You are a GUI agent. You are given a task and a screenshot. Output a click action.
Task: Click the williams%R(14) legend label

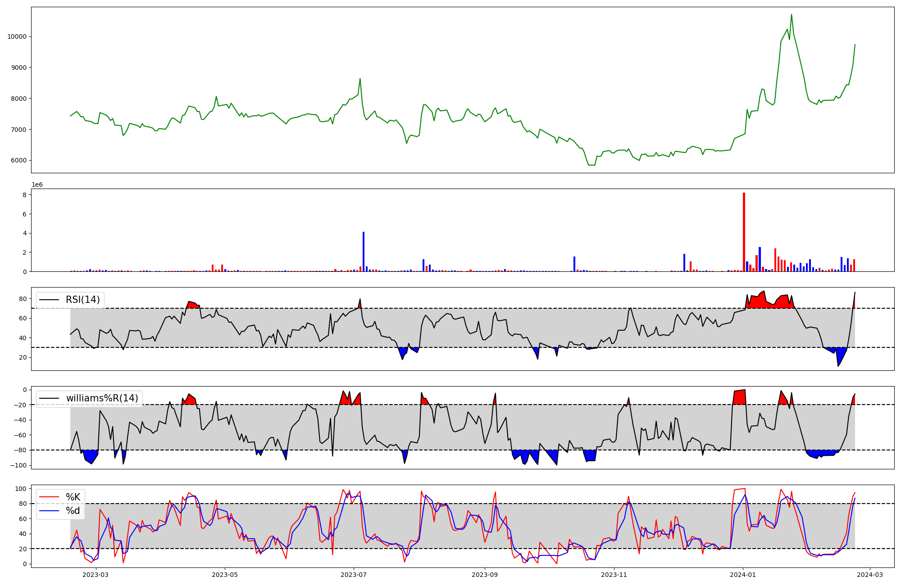tap(102, 398)
